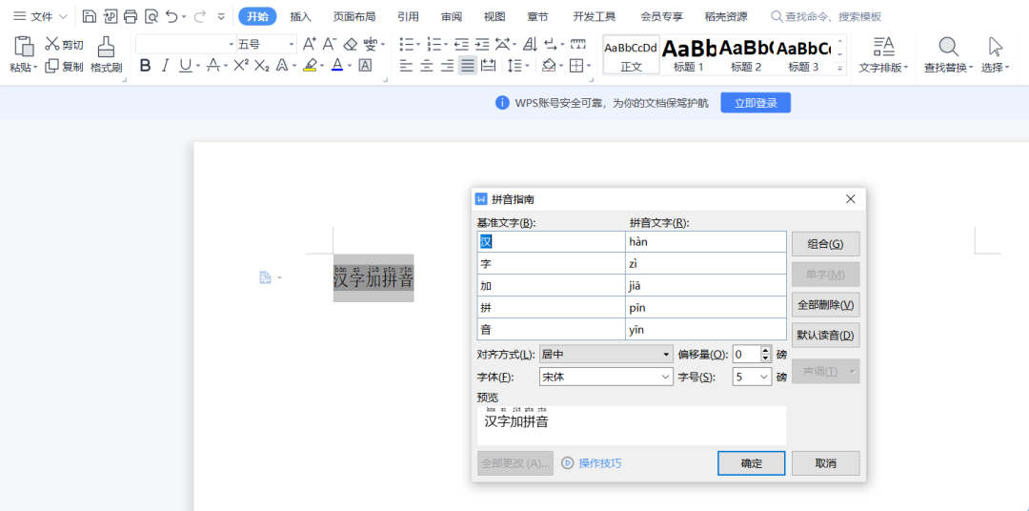Click the Increase font size icon
Viewport: 1029px width, 511px height.
310,45
